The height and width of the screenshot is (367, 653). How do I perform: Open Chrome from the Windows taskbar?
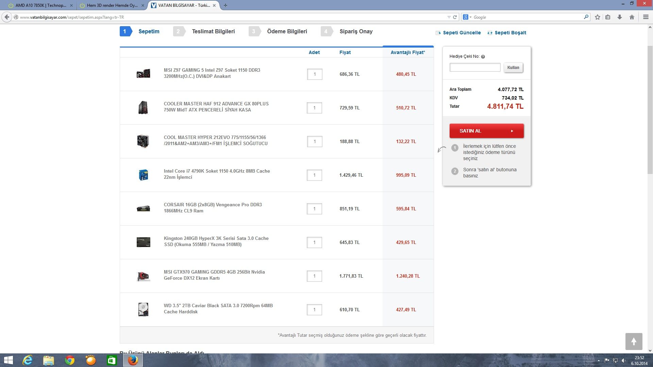(x=70, y=360)
